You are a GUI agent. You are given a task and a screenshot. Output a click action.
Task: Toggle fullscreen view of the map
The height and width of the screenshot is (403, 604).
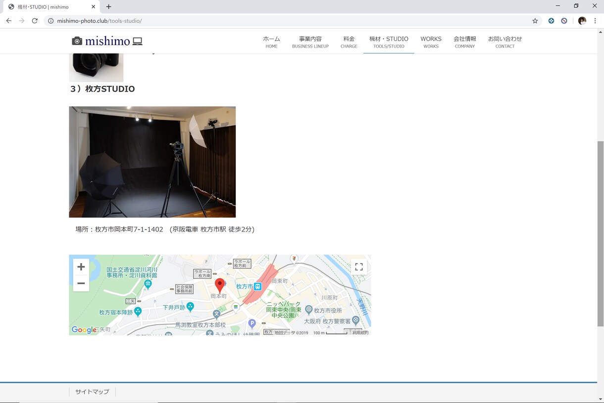(x=359, y=267)
